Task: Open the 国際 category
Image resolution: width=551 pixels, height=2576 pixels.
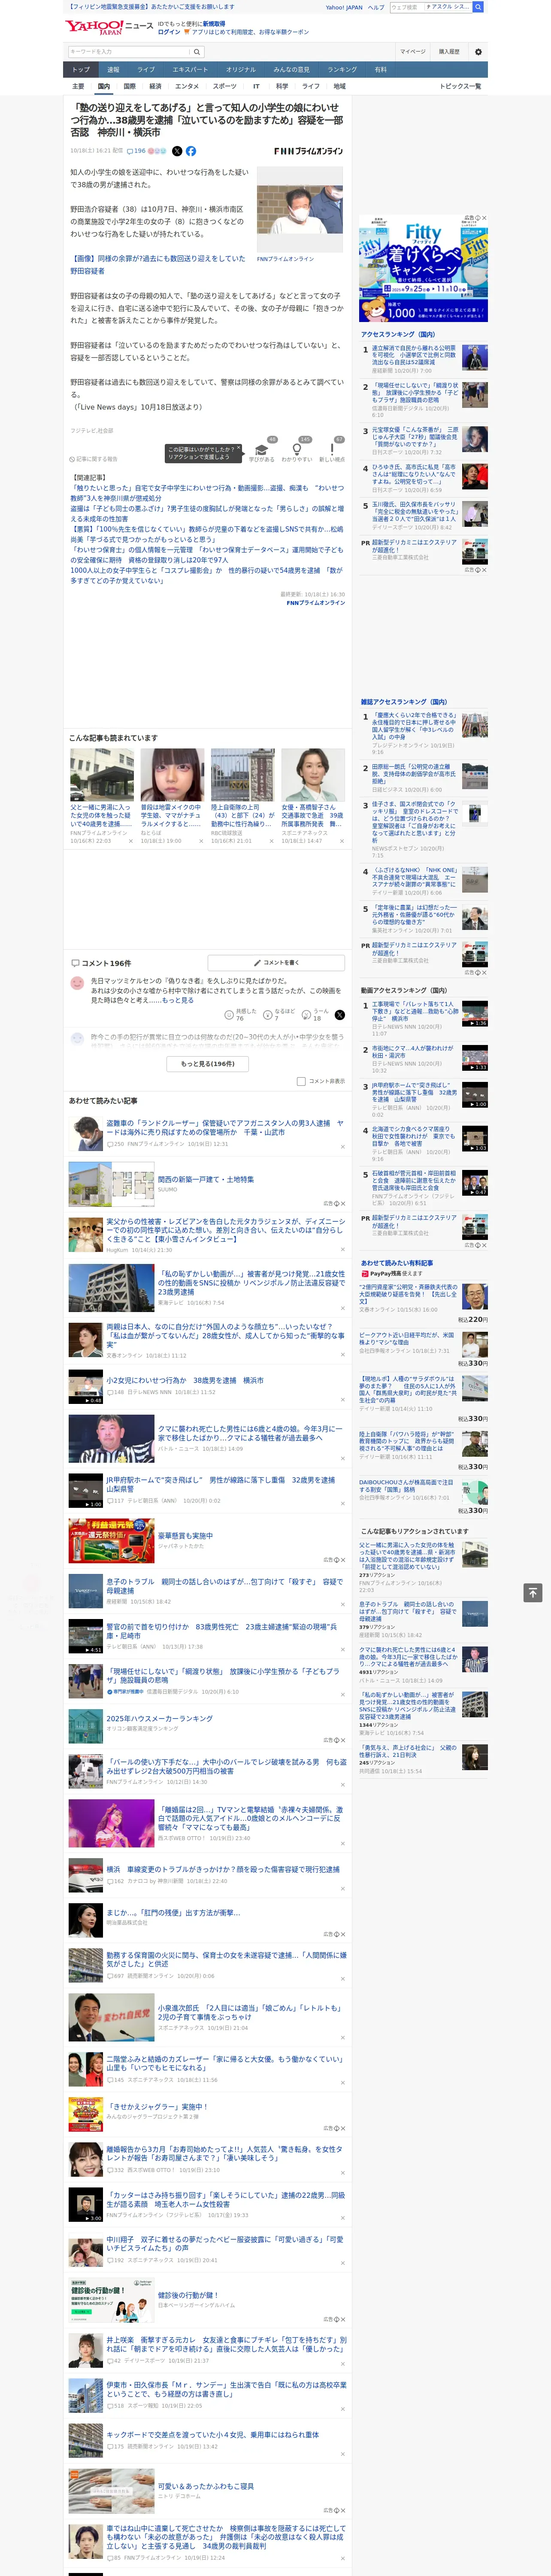Action: 130,86
